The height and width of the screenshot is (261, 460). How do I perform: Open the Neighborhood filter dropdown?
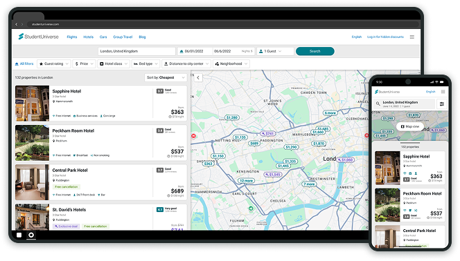pyautogui.click(x=231, y=64)
